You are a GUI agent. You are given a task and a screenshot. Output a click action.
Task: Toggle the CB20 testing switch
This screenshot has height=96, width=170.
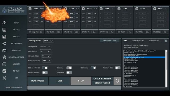[x=93, y=68]
